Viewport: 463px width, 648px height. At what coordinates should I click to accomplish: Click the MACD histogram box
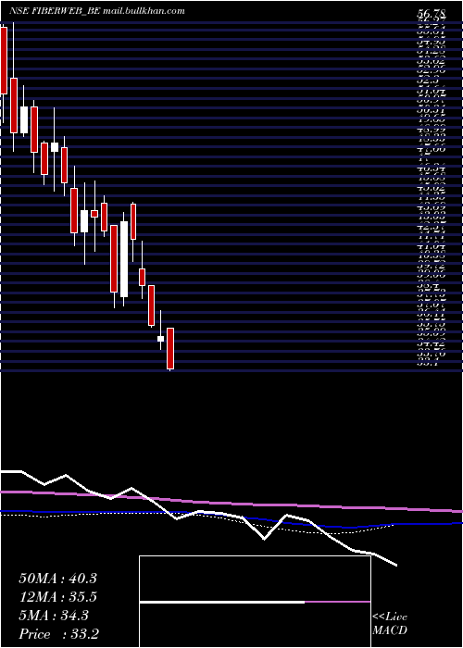[x=255, y=602]
